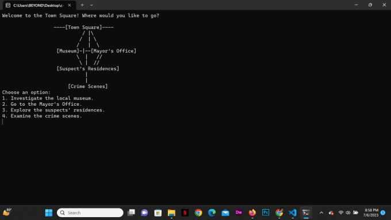This screenshot has height=220, width=391.
Task: Close the terminal window
Action: [x=384, y=5]
